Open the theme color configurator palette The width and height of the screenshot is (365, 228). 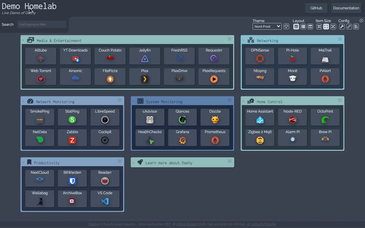point(286,27)
